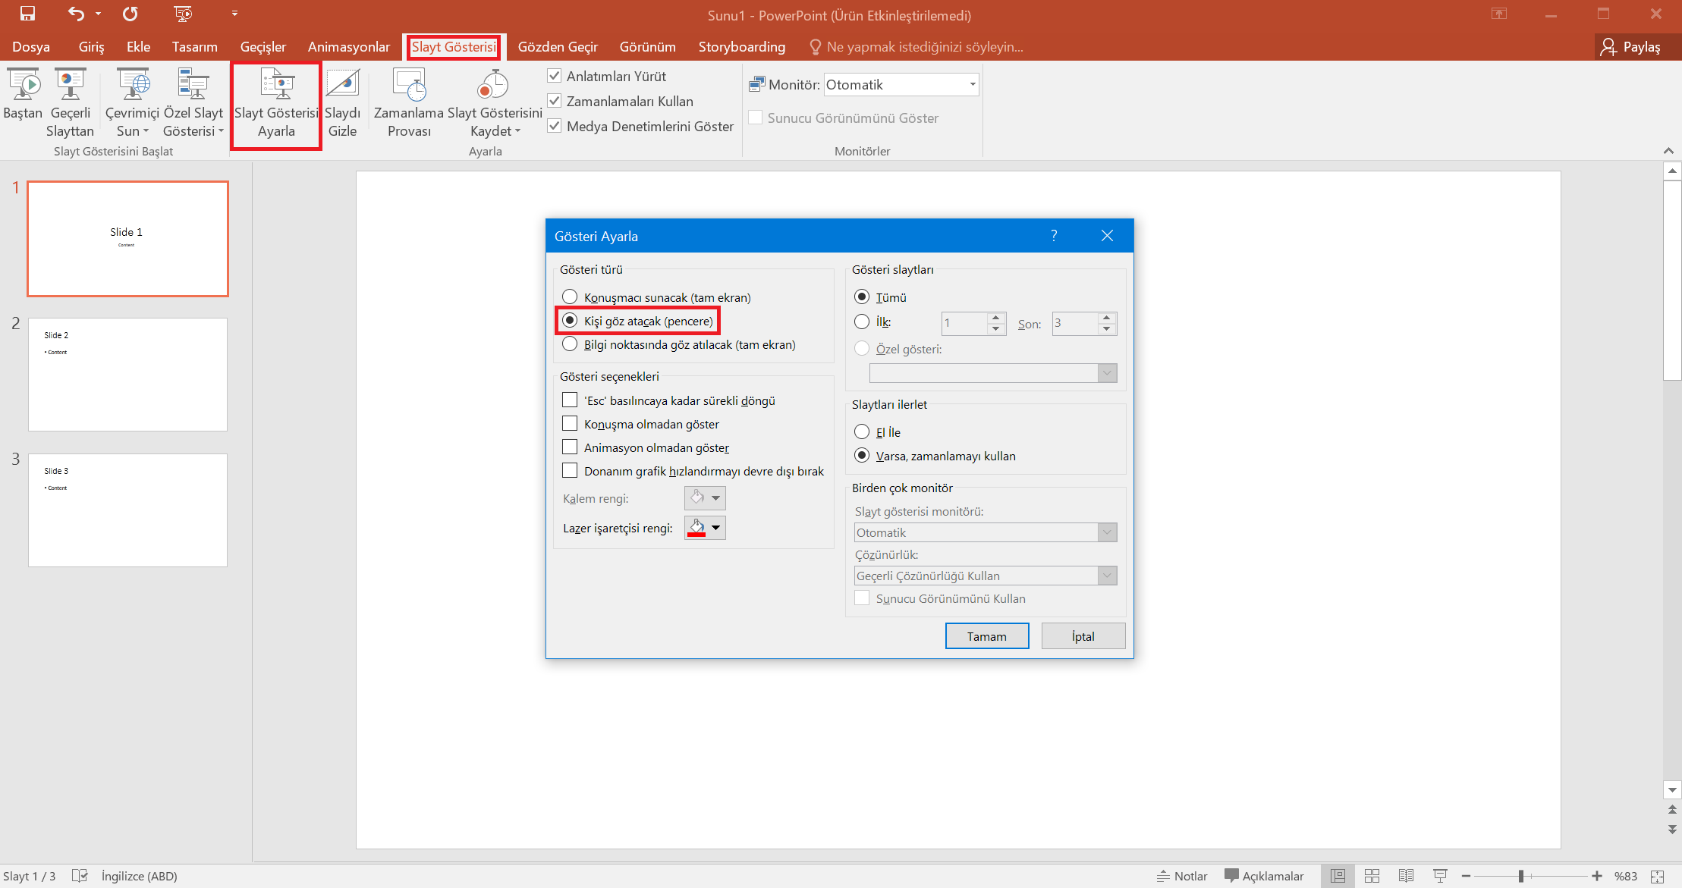Start slideshow from beginning quick access icon
This screenshot has width=1682, height=888.
coord(183,14)
